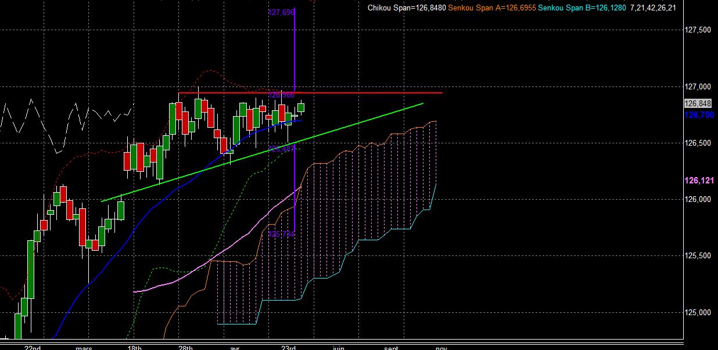Image resolution: width=718 pixels, height=350 pixels.
Task: Click the 125,000 price axis label
Action: [698, 312]
